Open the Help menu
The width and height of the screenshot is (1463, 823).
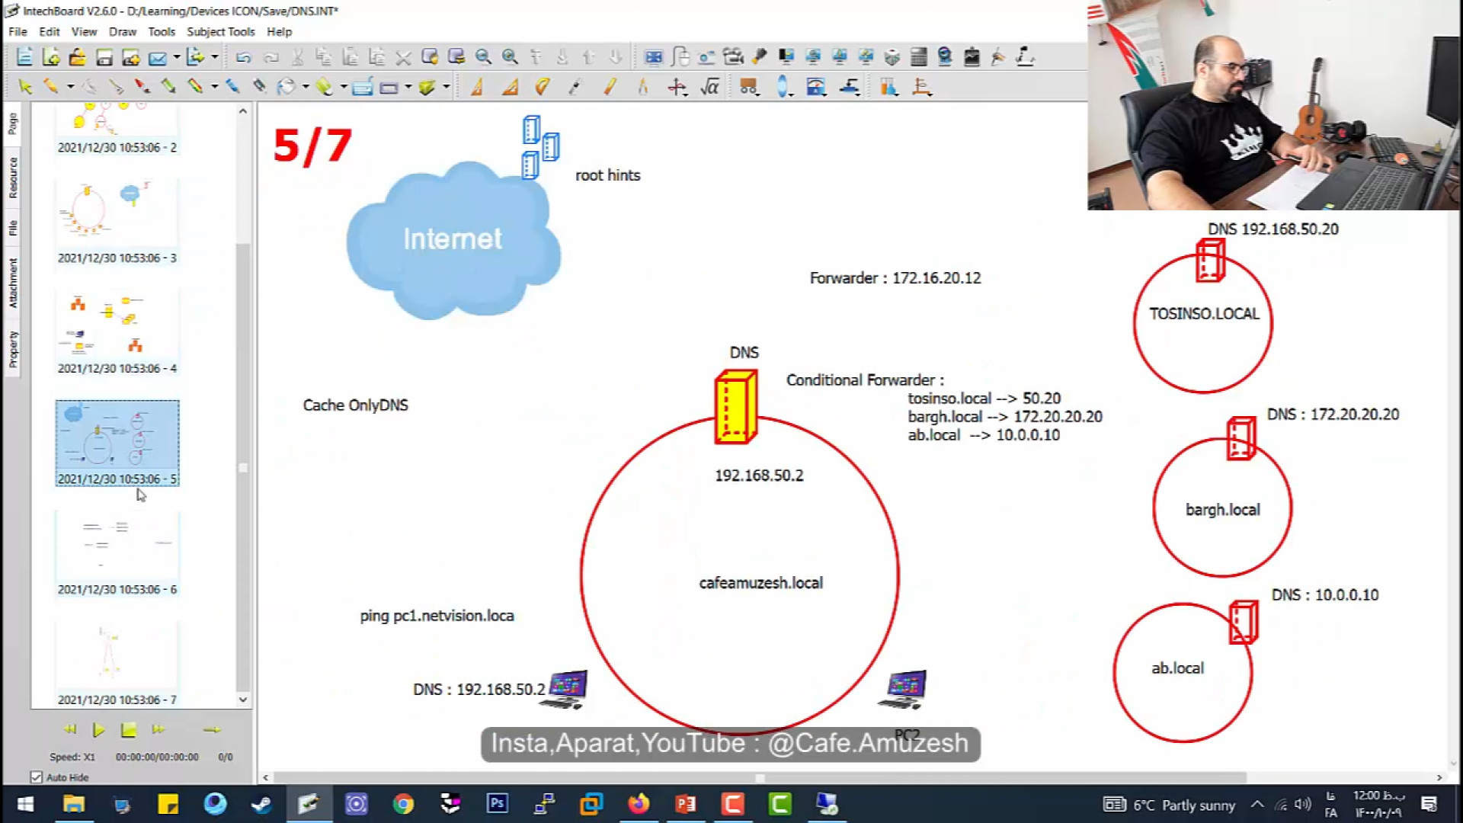279,31
